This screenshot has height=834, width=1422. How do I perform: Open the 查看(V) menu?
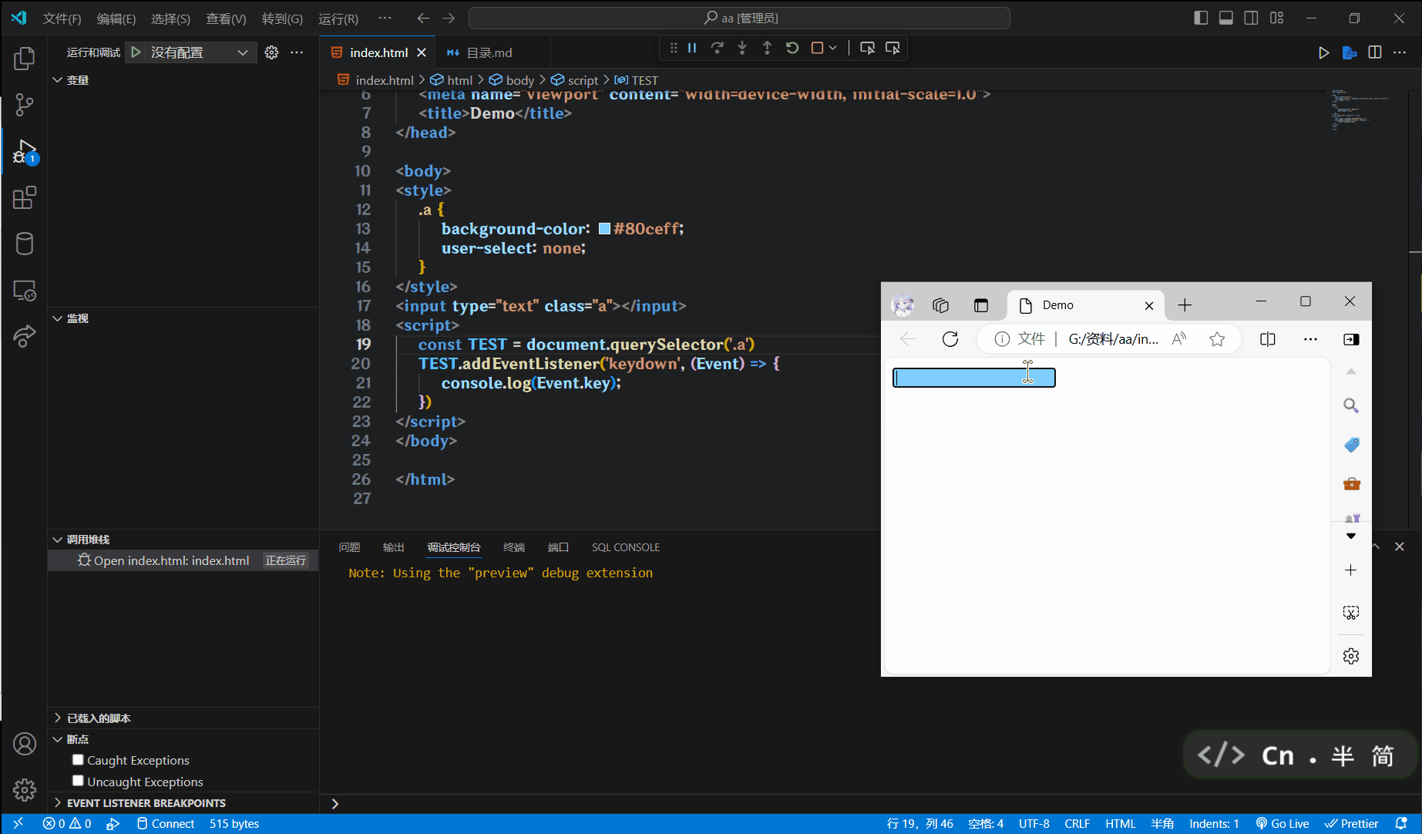226,18
